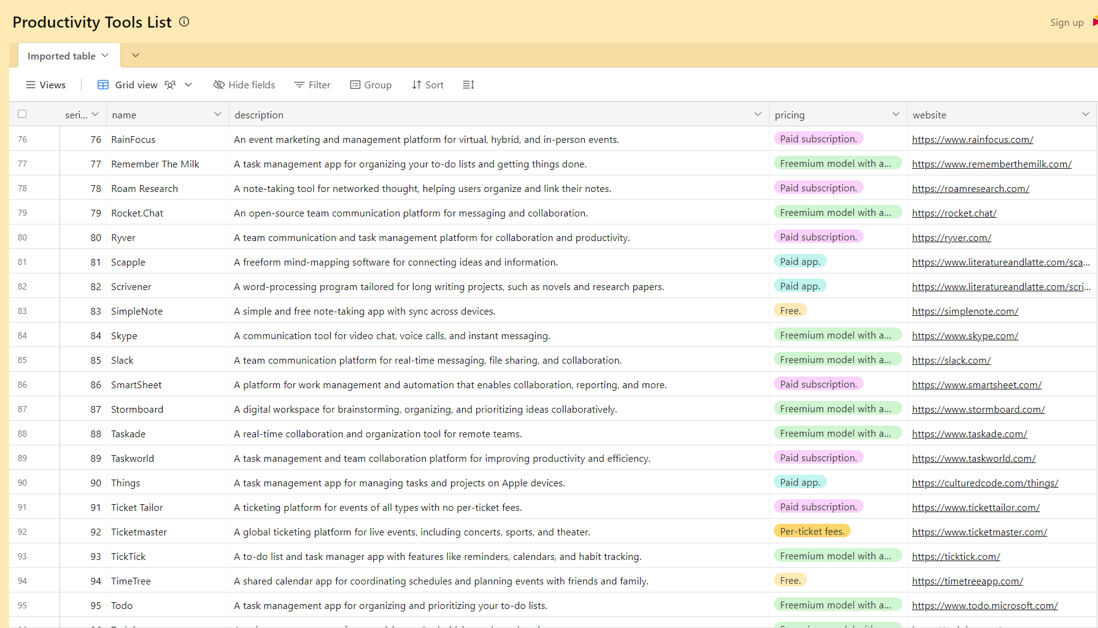Open the Sort tool

(x=428, y=85)
